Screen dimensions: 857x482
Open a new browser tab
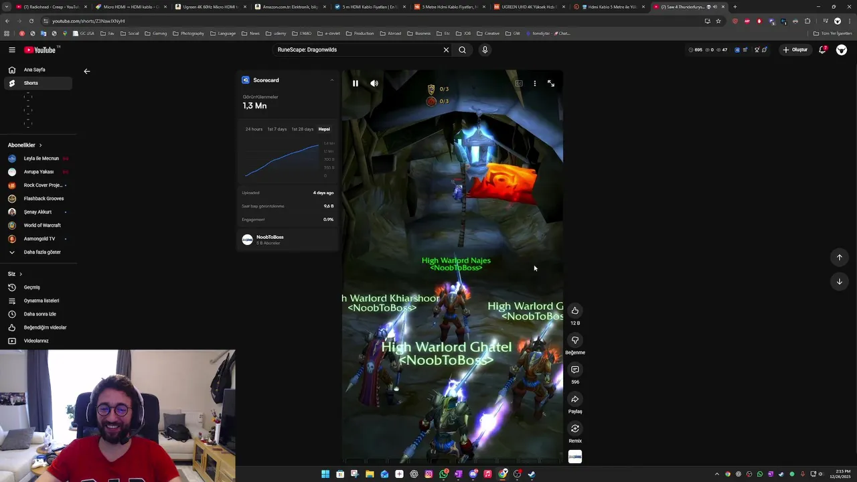(x=735, y=7)
